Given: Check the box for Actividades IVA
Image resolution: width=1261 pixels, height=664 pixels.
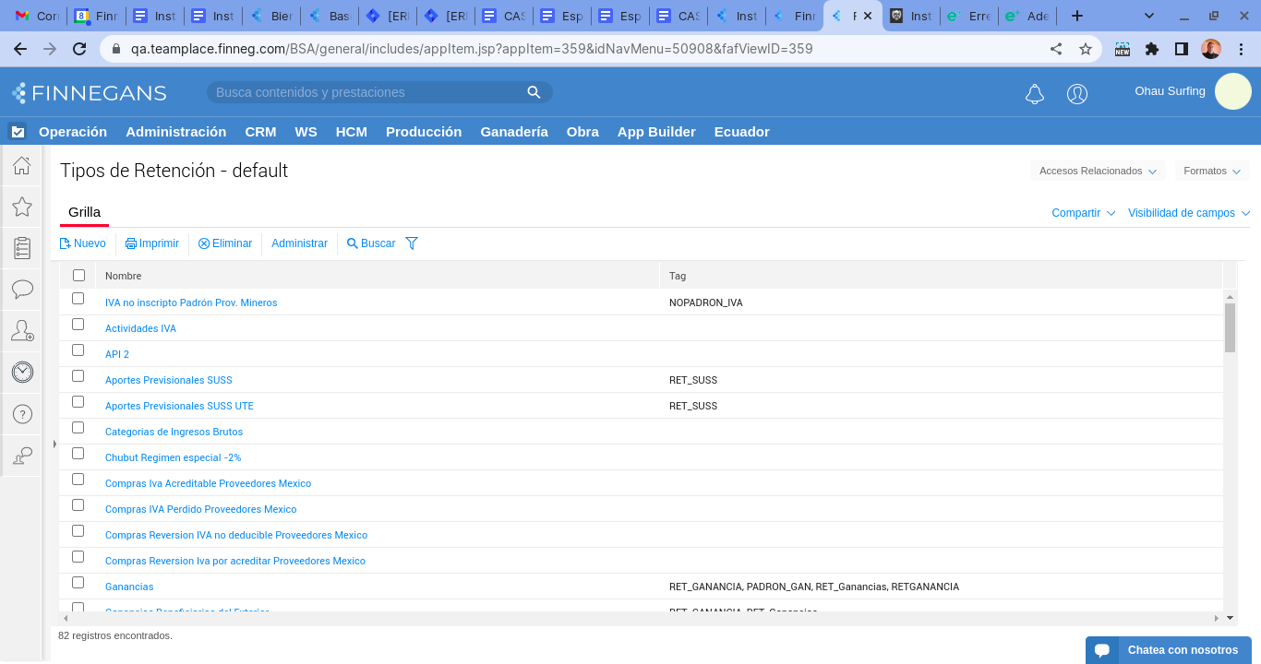Looking at the screenshot, I should tap(78, 325).
